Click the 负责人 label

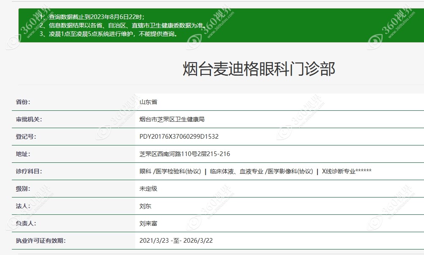pos(26,223)
